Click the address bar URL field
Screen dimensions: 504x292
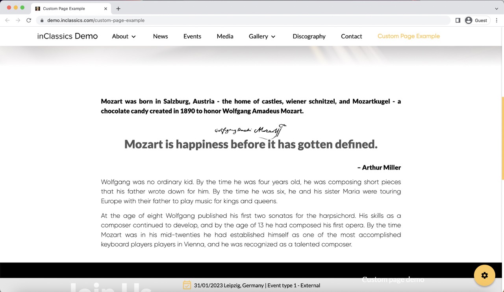coord(243,20)
